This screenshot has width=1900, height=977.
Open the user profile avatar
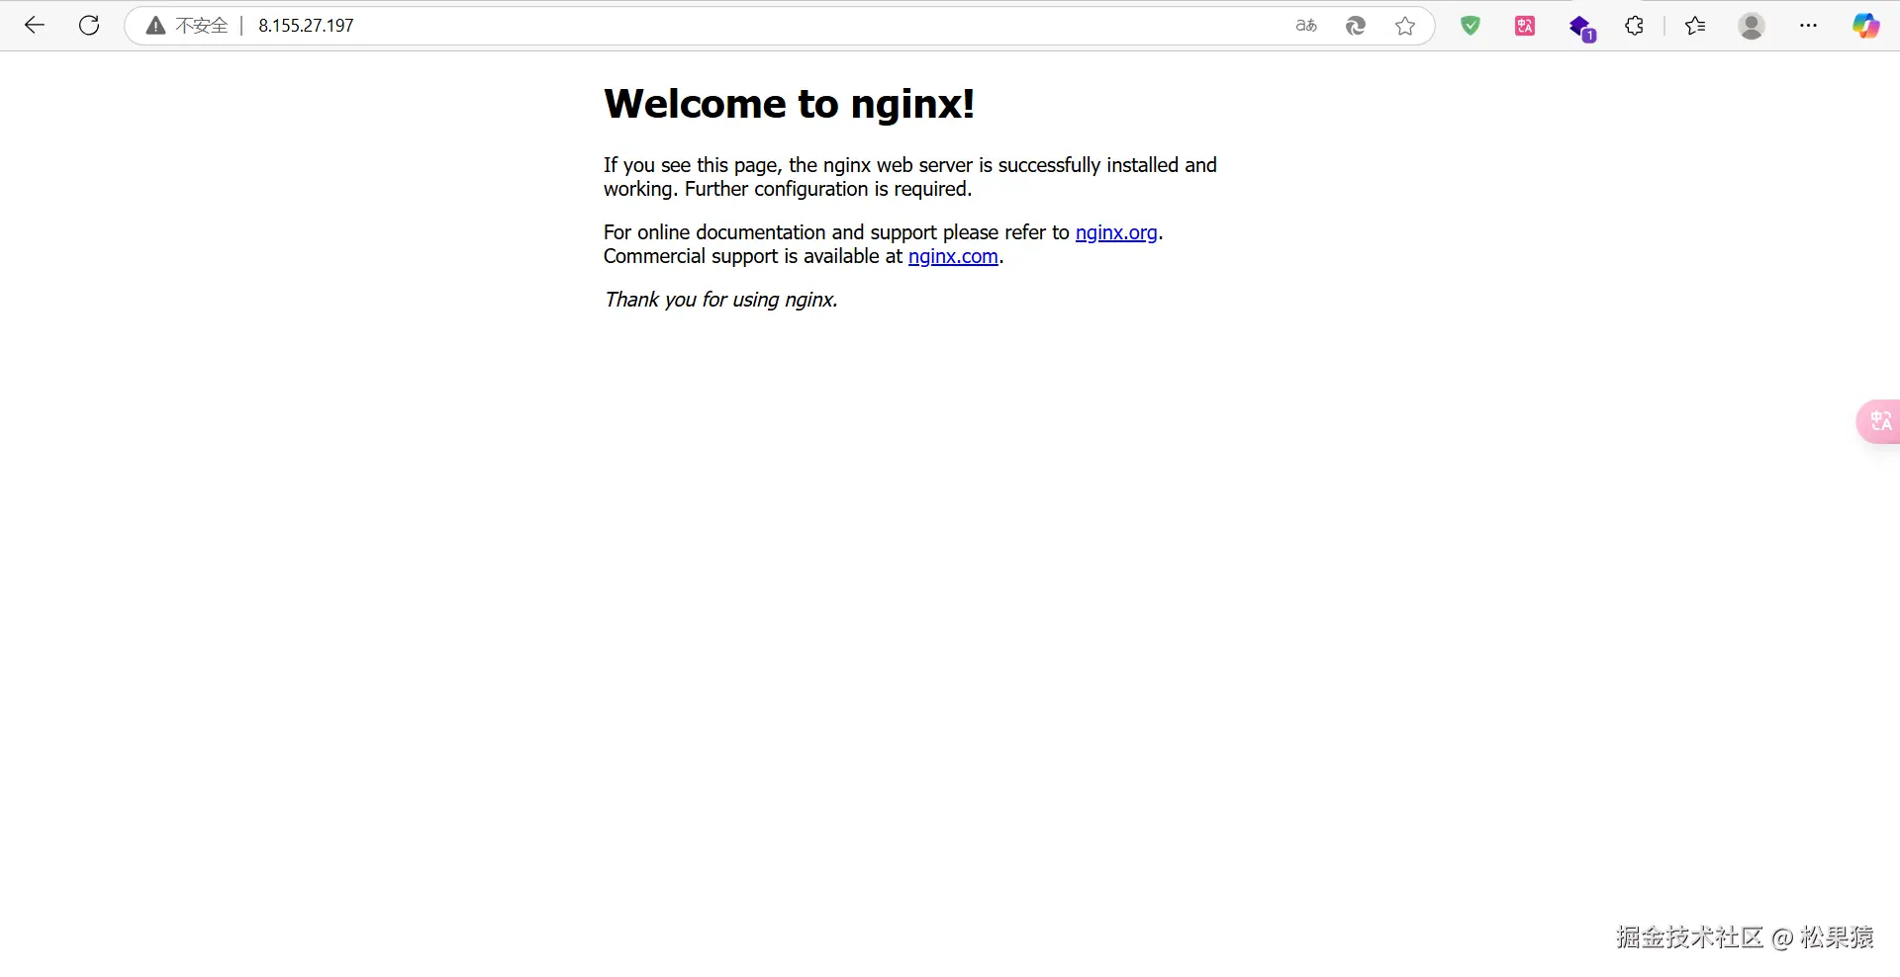(x=1752, y=26)
